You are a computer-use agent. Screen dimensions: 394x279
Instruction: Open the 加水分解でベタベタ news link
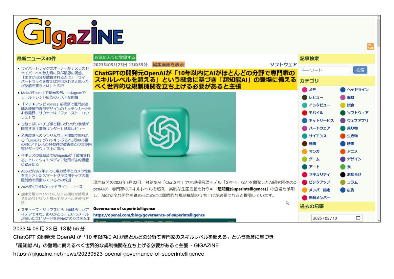[x=55, y=198]
